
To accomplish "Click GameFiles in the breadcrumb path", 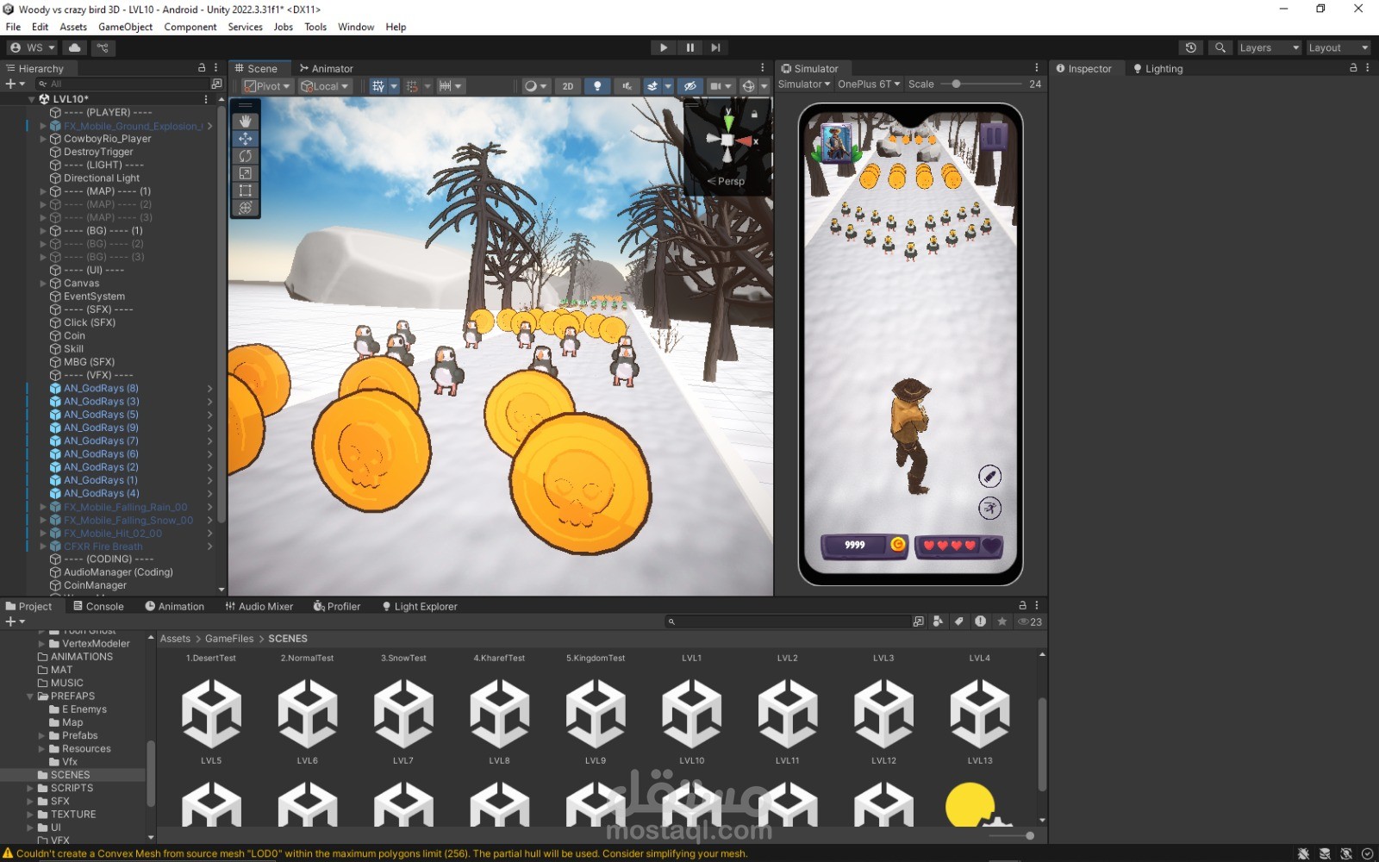I will [229, 639].
